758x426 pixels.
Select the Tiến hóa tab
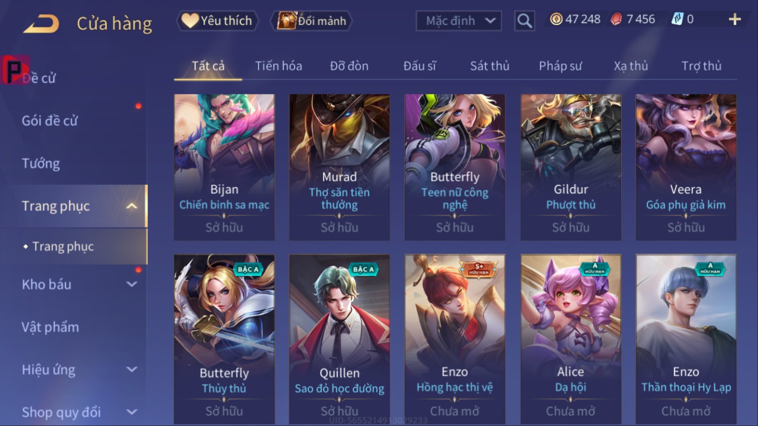[278, 66]
